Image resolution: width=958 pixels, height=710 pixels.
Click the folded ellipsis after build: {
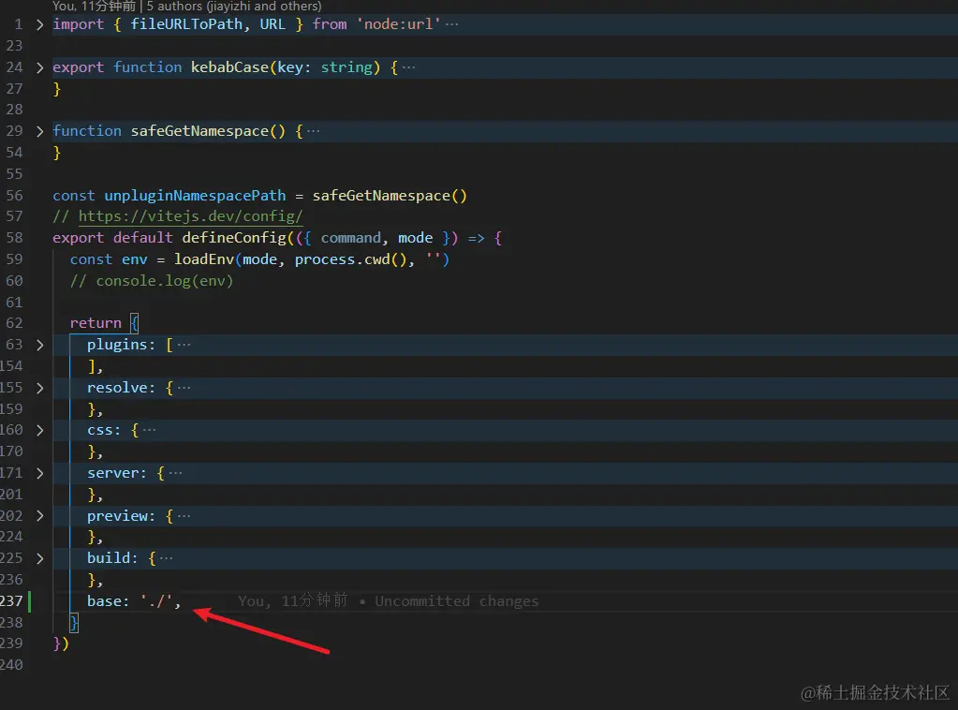(166, 558)
